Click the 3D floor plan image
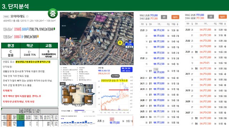Screen dimensions: 229x128 pyautogui.click(x=78, y=95)
